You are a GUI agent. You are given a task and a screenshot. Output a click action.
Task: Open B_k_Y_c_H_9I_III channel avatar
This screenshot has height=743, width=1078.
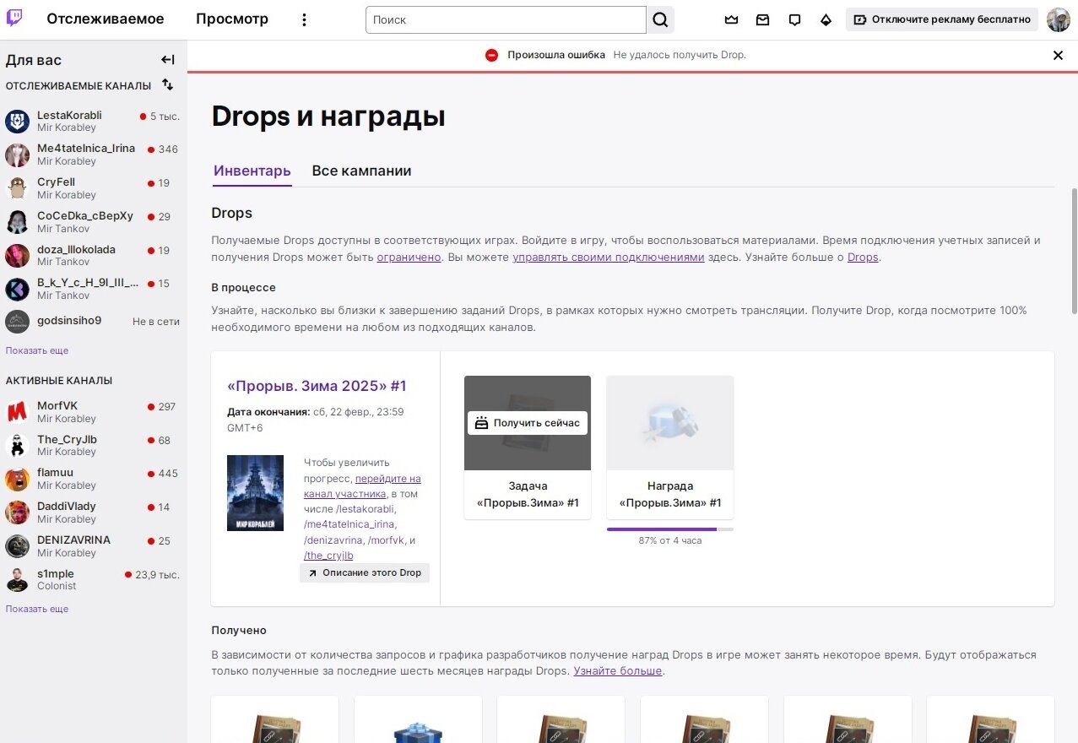click(18, 290)
